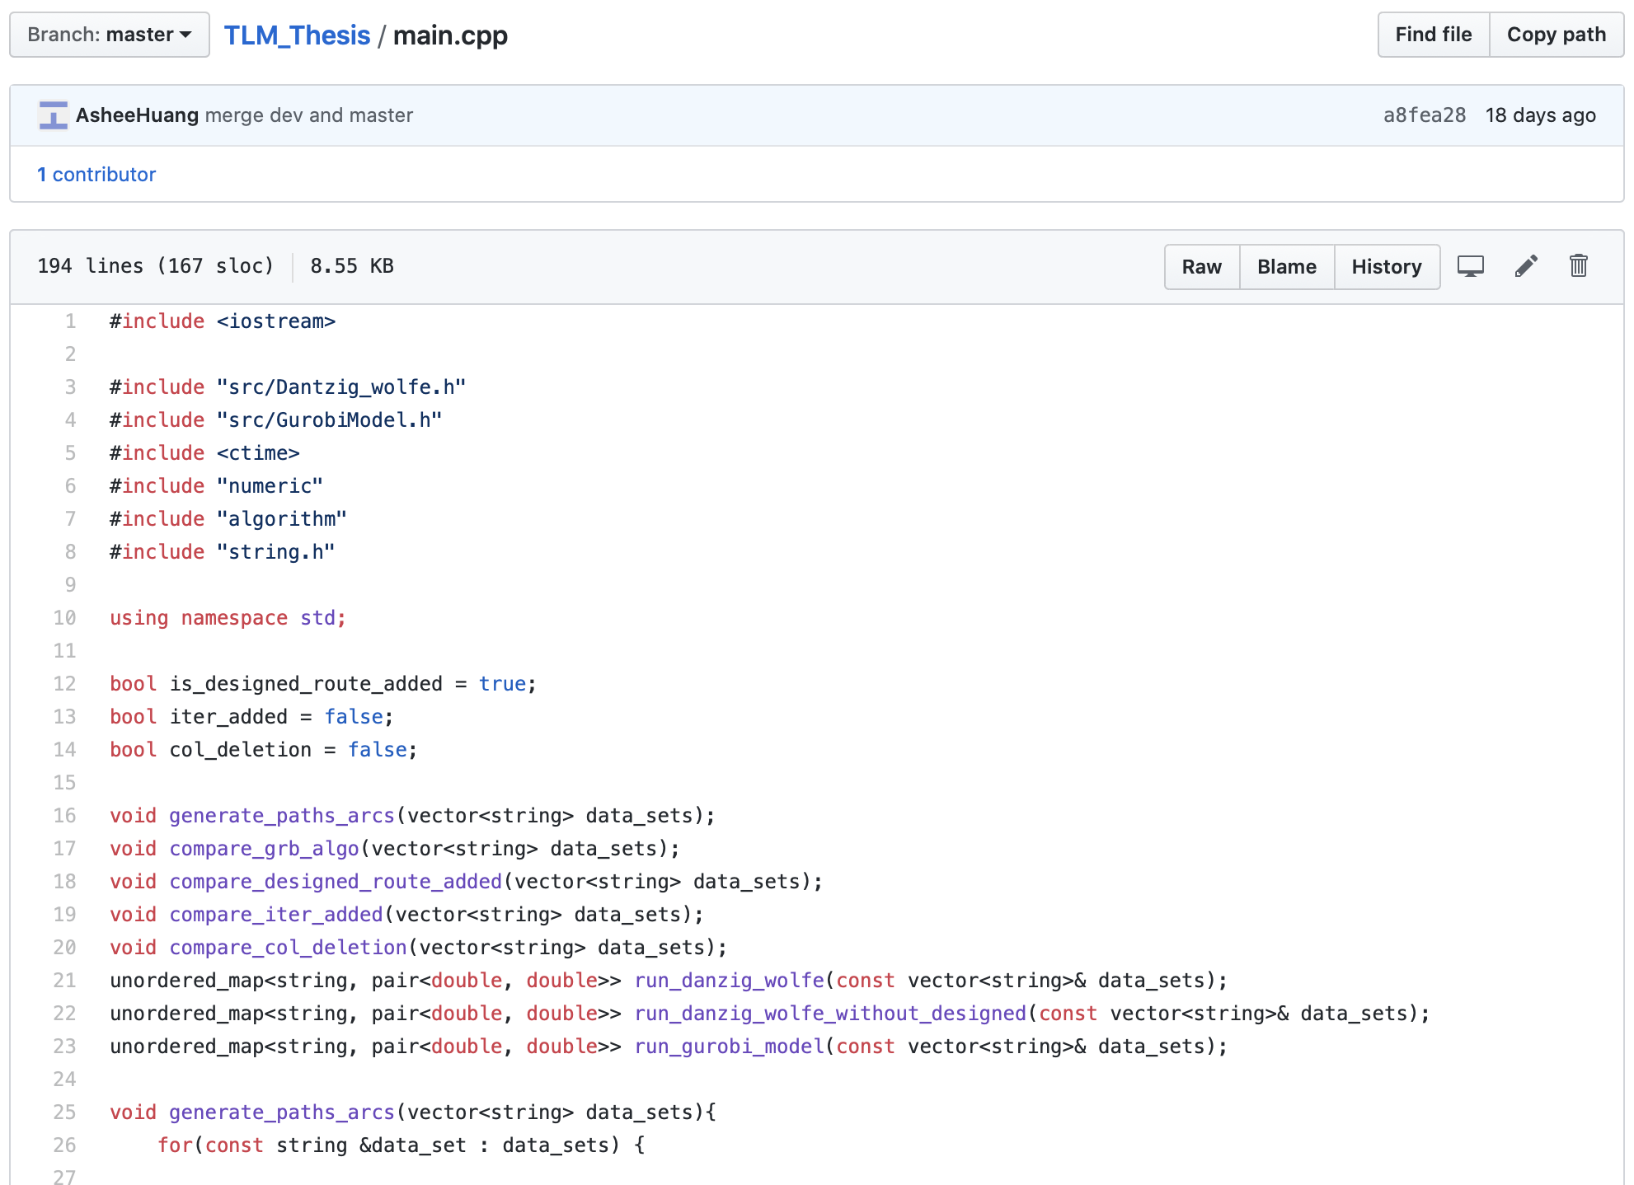Open the TLM_Thesis repository link
Image resolution: width=1634 pixels, height=1185 pixels.
297,35
